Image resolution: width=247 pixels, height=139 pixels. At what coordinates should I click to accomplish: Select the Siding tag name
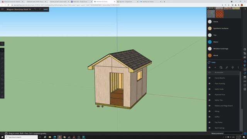(x=217, y=111)
